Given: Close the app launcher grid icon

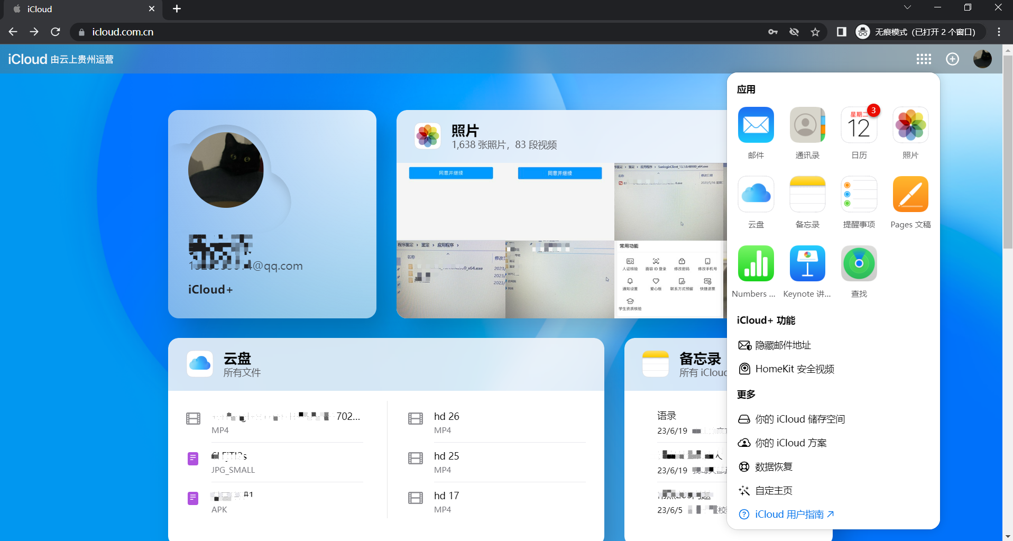Looking at the screenshot, I should 924,59.
